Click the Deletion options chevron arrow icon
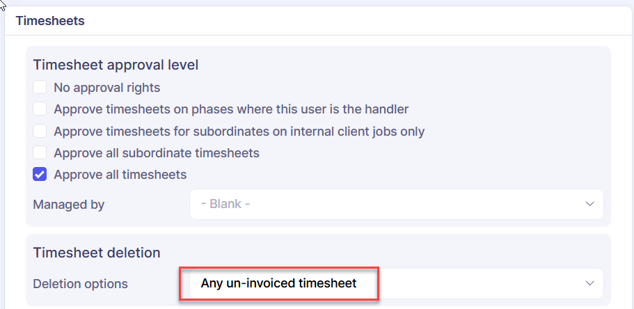The width and height of the screenshot is (634, 309). click(589, 283)
